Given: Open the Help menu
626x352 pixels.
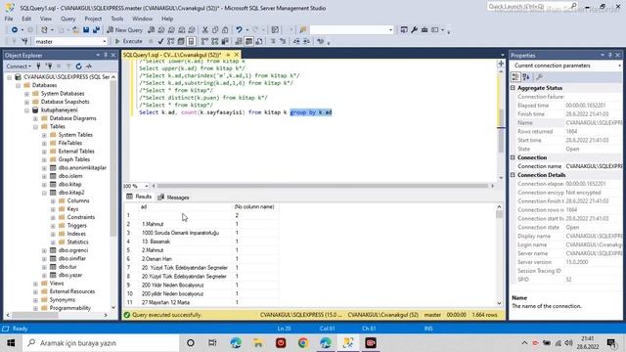Looking at the screenshot, I should (167, 19).
